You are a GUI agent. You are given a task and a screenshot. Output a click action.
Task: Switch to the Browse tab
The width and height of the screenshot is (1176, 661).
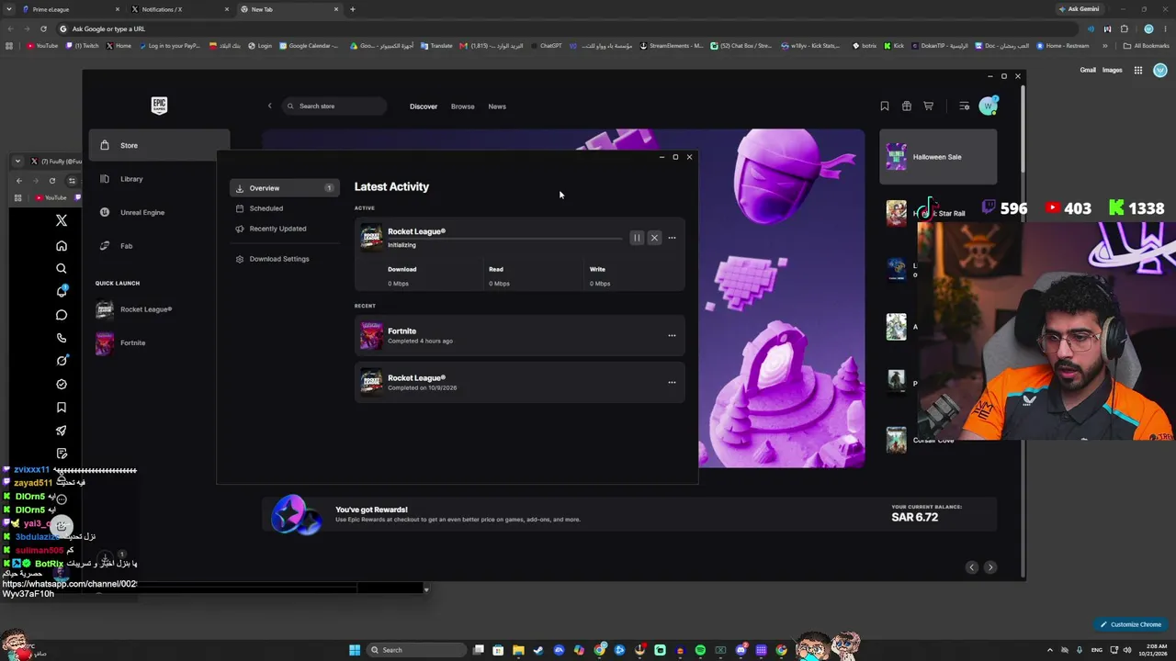pos(463,106)
